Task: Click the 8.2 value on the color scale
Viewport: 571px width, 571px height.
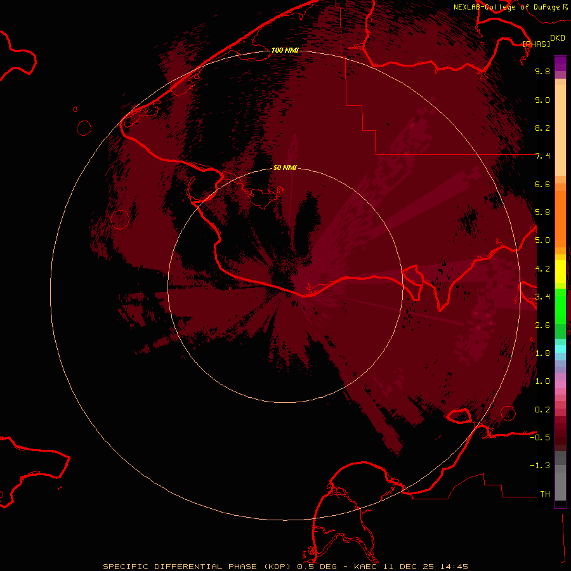Action: 542,128
